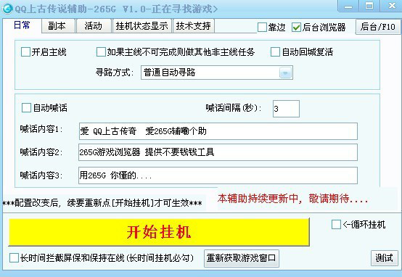This screenshot has height=277, width=402.
Task: Enable the 循环挂机 checkbox
Action: click(336, 225)
